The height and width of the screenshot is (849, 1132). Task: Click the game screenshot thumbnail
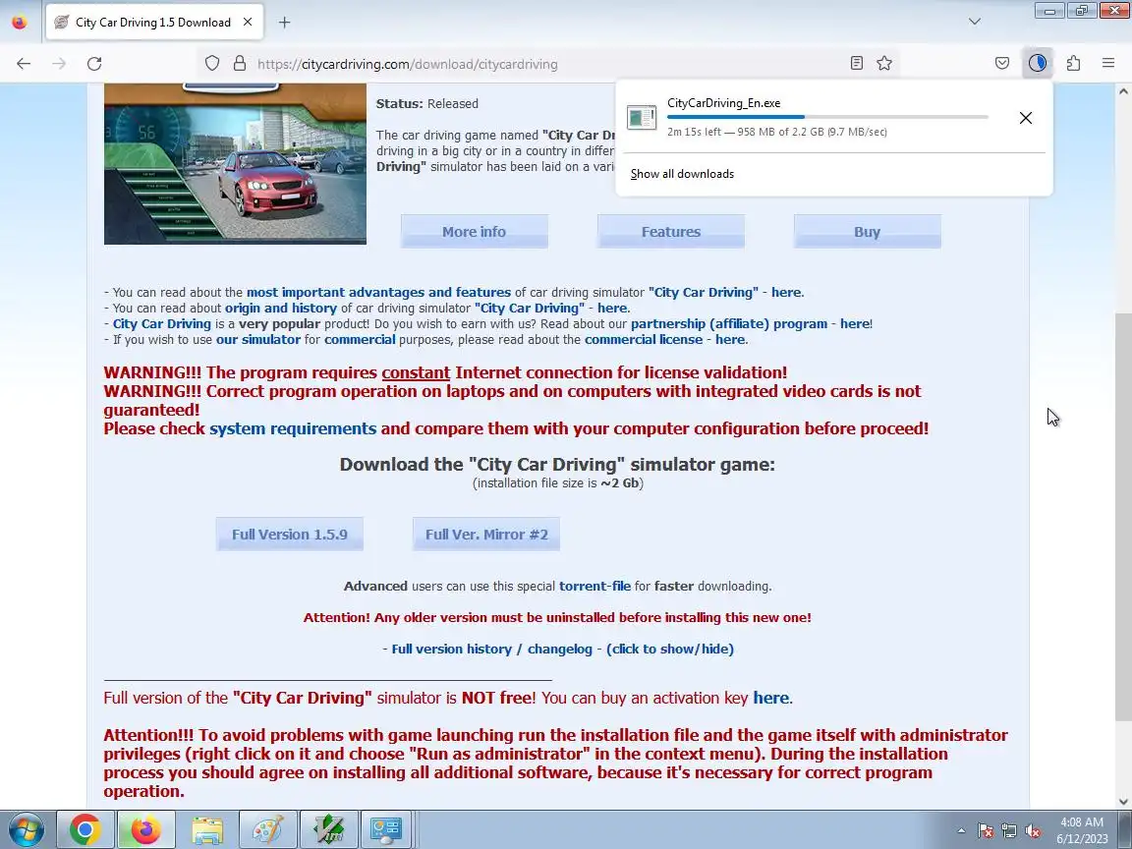click(x=236, y=164)
